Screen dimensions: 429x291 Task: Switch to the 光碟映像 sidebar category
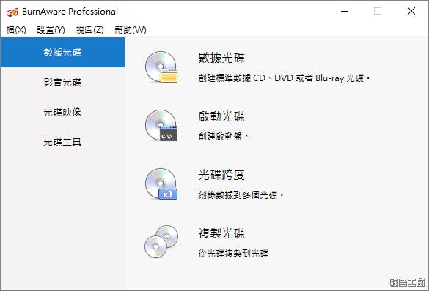pos(62,112)
